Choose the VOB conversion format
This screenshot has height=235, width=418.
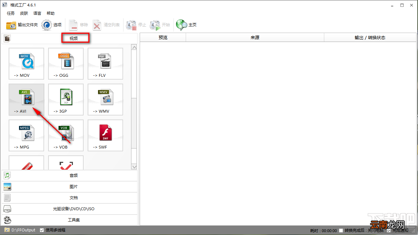[x=66, y=135]
